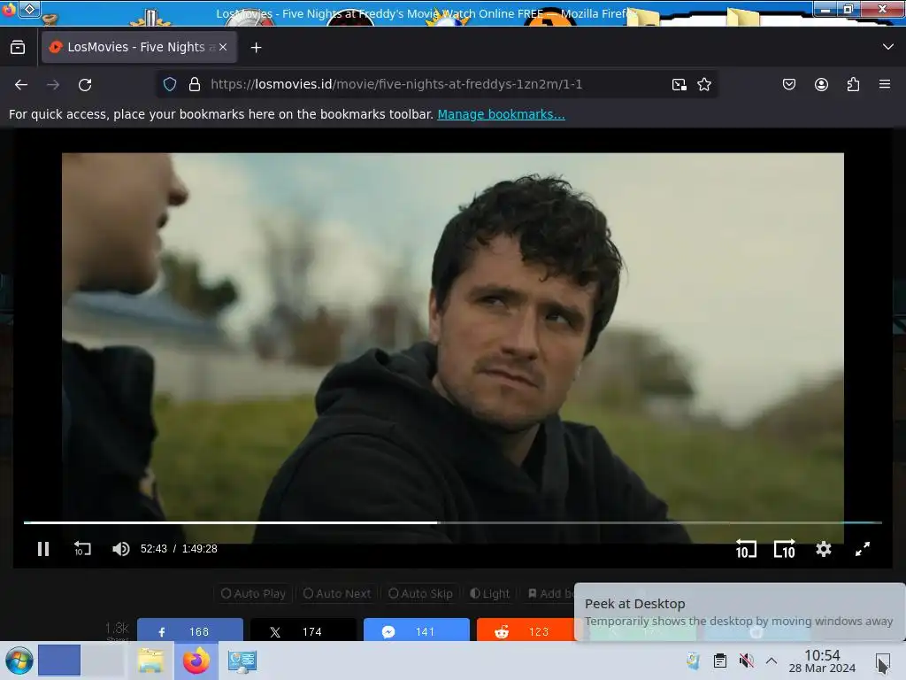Viewport: 906px width, 680px height.
Task: Expand hidden system tray icons
Action: [x=772, y=661]
